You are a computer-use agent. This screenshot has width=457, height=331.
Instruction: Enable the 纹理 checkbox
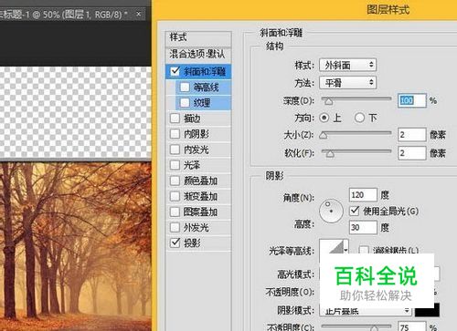(185, 102)
